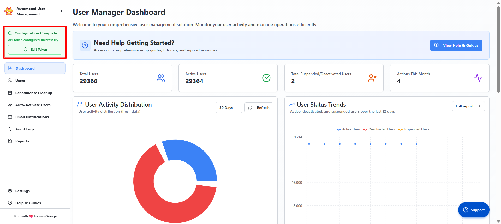Viewport: 501px width, 224px height.
Task: Click the Reports document icon
Action: tap(10, 141)
